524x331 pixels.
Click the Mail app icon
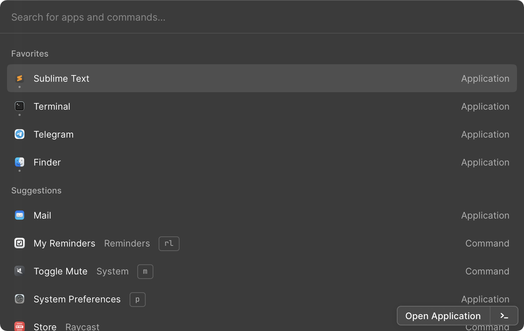[20, 215]
